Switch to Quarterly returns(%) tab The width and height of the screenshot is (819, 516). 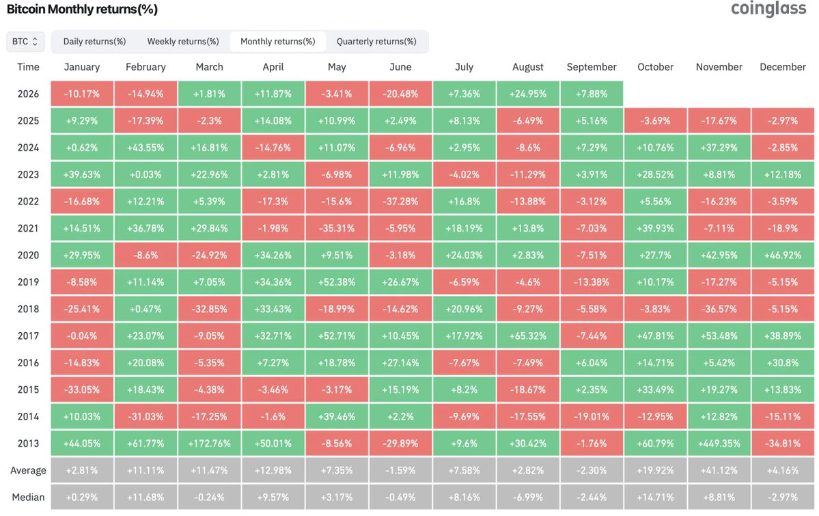point(376,41)
